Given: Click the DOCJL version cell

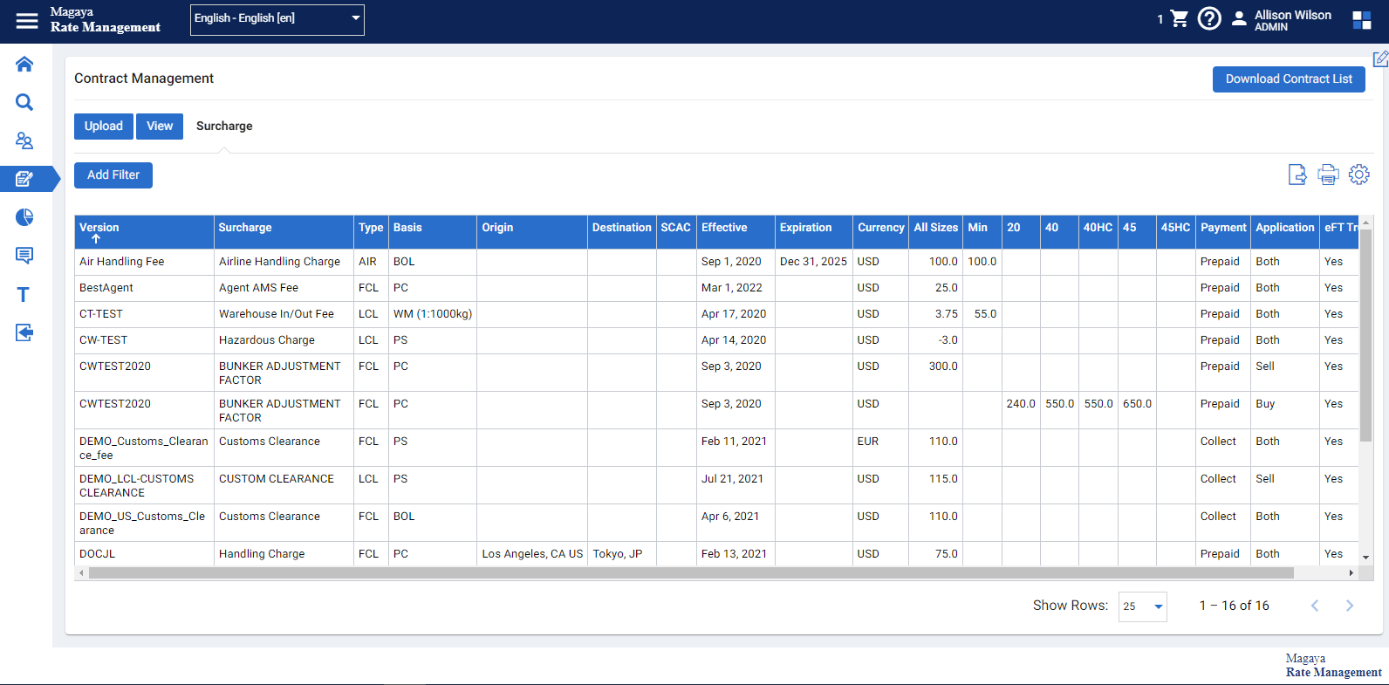Looking at the screenshot, I should [x=144, y=554].
